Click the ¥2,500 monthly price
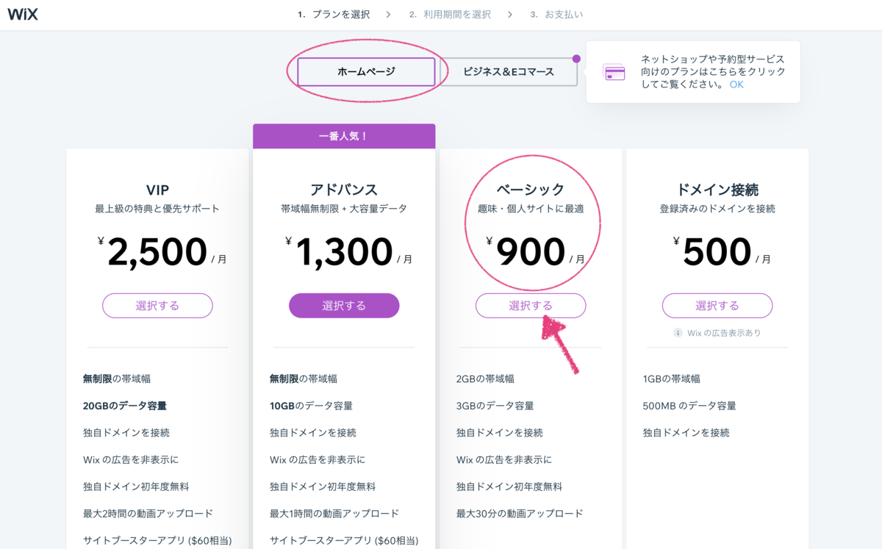This screenshot has height=549, width=882. [162, 251]
